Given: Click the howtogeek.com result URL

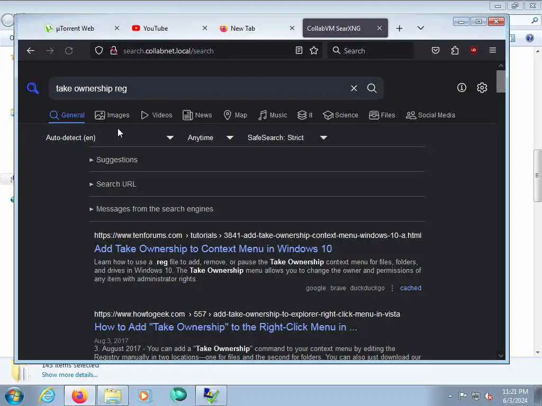Looking at the screenshot, I should [x=247, y=314].
